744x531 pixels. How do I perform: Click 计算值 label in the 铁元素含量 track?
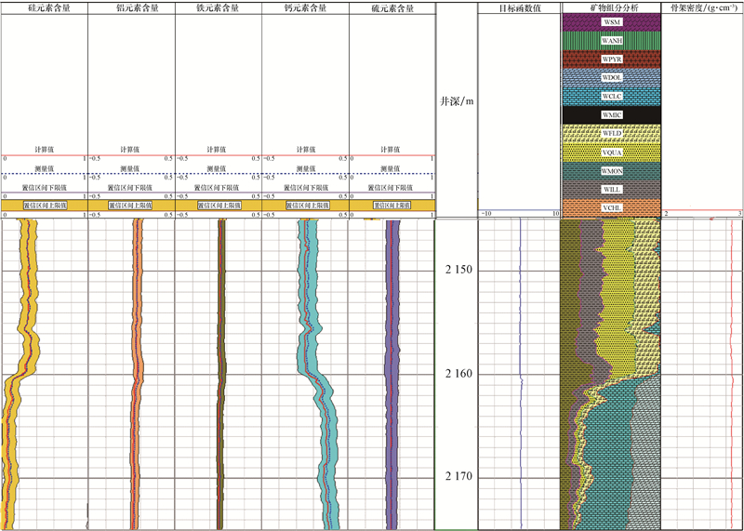click(219, 149)
